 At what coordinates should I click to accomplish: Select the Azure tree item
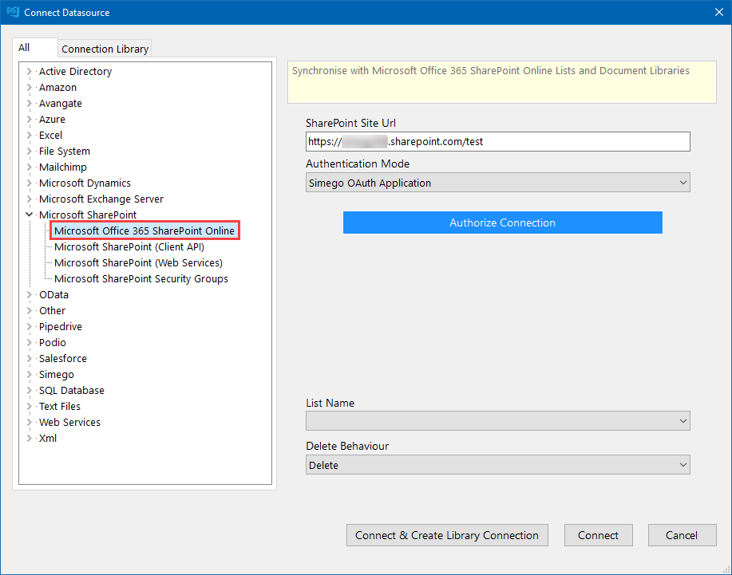click(x=52, y=120)
